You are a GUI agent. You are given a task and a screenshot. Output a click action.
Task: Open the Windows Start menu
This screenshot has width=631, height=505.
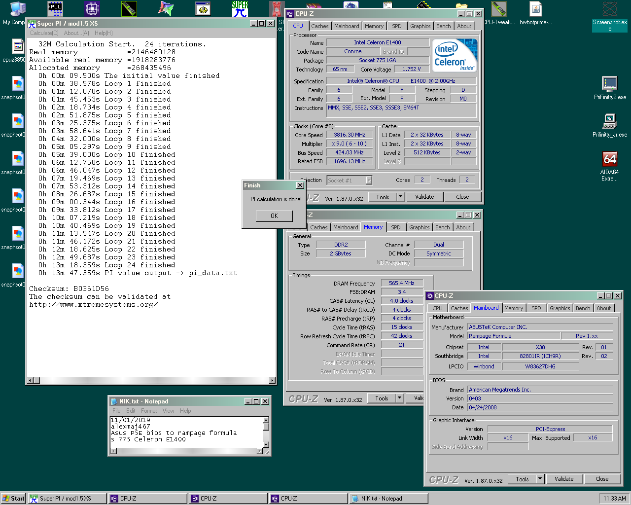click(x=13, y=499)
